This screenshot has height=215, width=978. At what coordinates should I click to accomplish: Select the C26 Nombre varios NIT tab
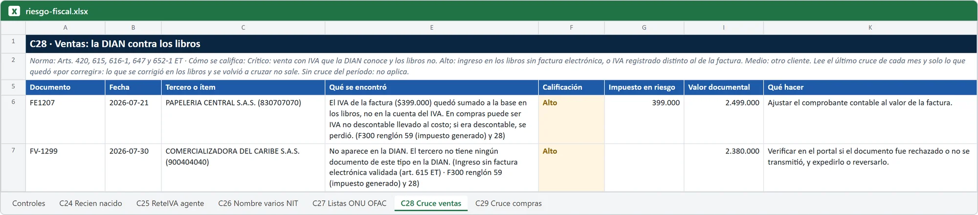pyautogui.click(x=258, y=203)
